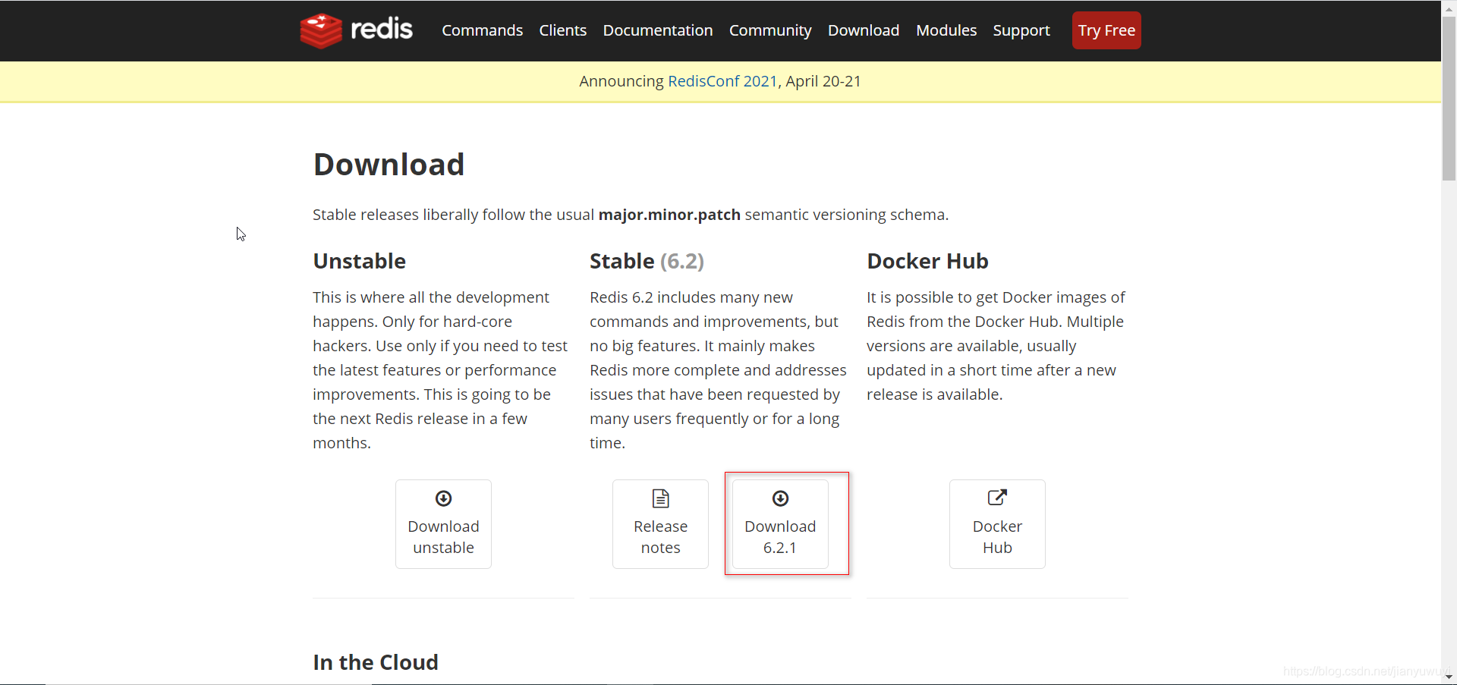The width and height of the screenshot is (1457, 685).
Task: Open the Release notes label
Action: 660,537
